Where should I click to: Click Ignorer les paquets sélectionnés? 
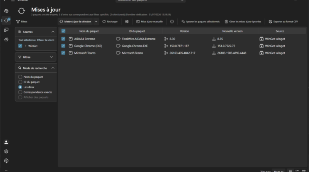coord(200,22)
